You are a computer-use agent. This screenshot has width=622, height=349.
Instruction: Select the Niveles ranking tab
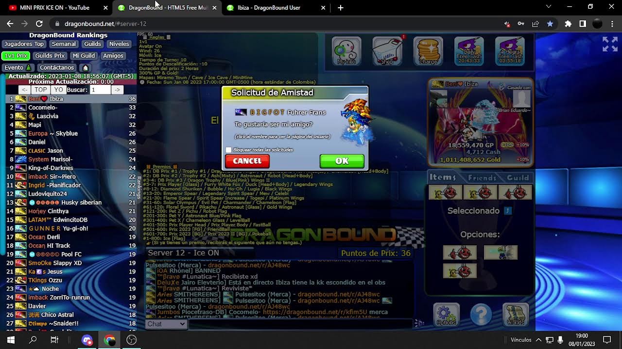tap(119, 44)
